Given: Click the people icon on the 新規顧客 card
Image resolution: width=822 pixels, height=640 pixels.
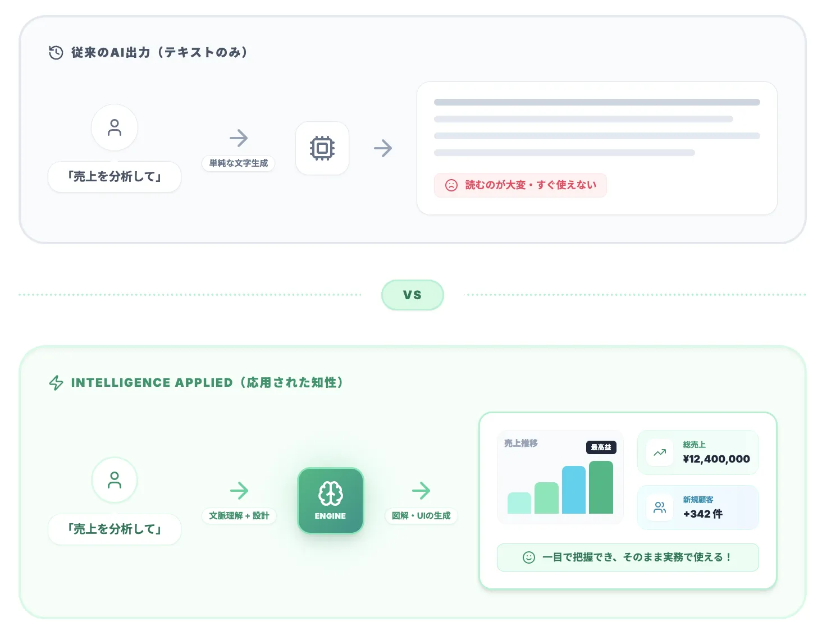Looking at the screenshot, I should [660, 507].
